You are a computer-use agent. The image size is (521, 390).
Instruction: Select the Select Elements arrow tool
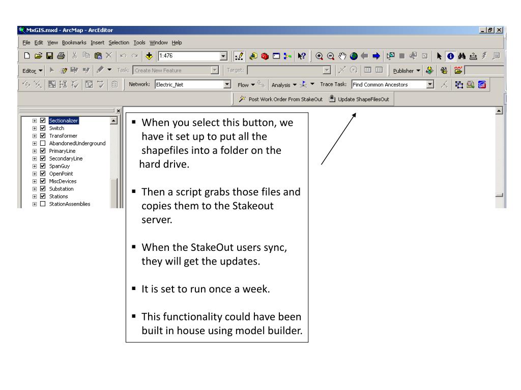point(439,56)
